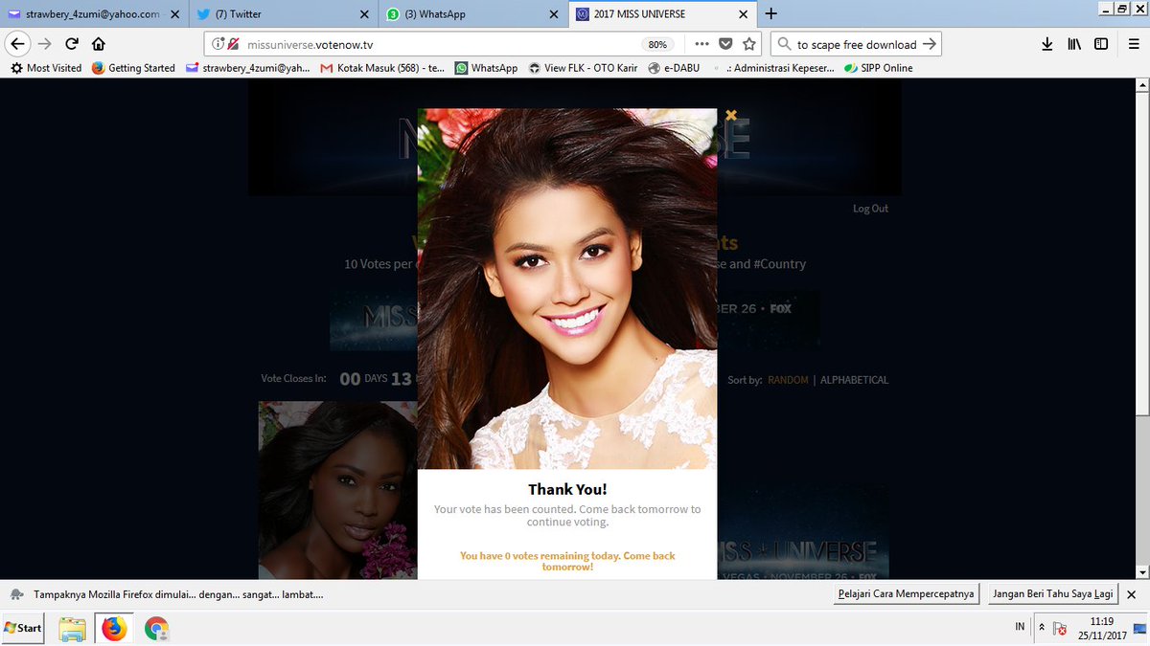This screenshot has width=1150, height=646.
Task: Click the browser Back arrow button
Action: (x=16, y=44)
